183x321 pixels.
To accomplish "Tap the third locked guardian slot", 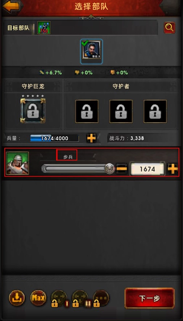I will 155,111.
